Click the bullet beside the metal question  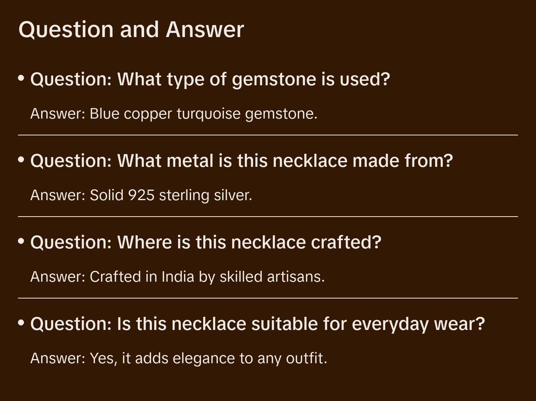(x=21, y=160)
